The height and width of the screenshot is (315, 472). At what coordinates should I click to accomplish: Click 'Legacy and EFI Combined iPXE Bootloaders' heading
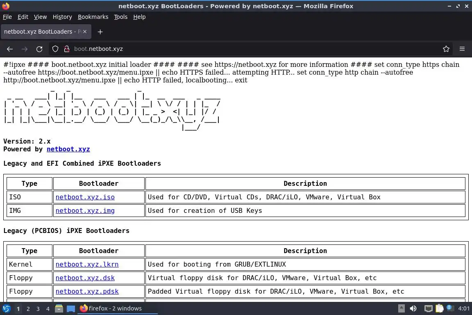pos(82,163)
